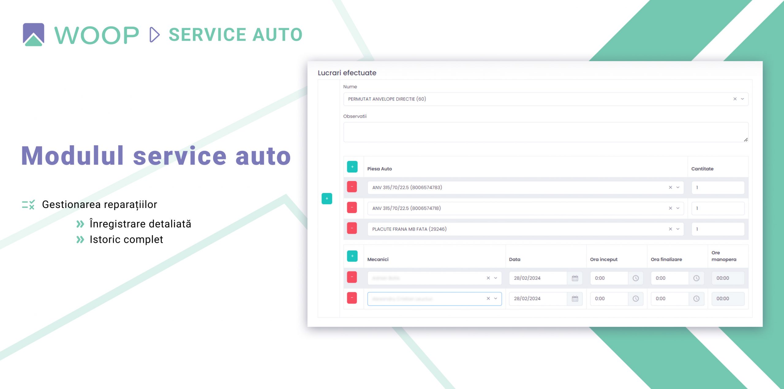Click the Ora inceput column header
This screenshot has height=389, width=784.
604,259
